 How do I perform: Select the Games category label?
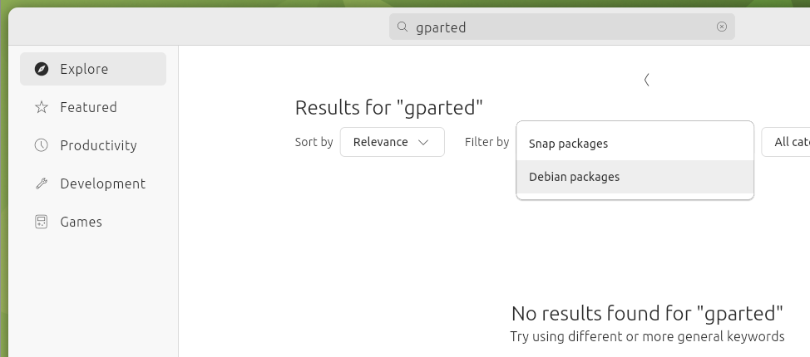pos(81,222)
